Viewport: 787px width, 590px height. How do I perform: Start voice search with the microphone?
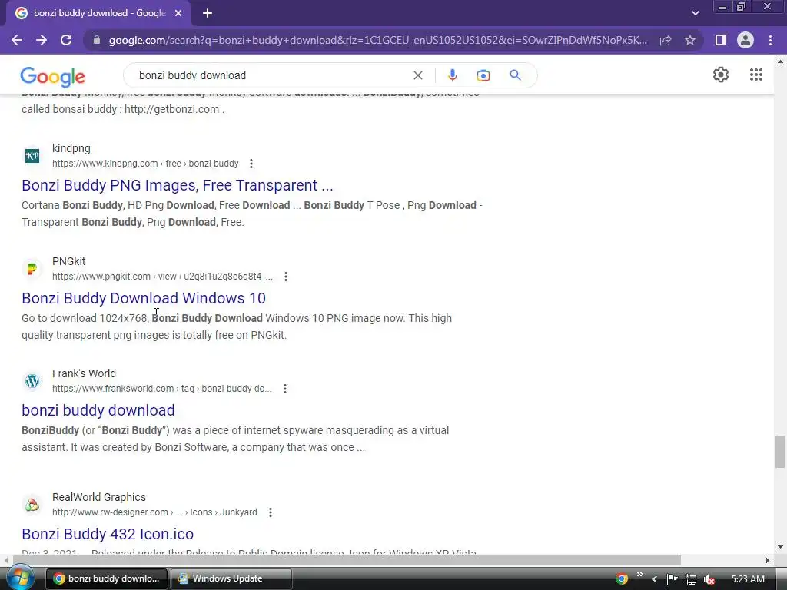452,75
